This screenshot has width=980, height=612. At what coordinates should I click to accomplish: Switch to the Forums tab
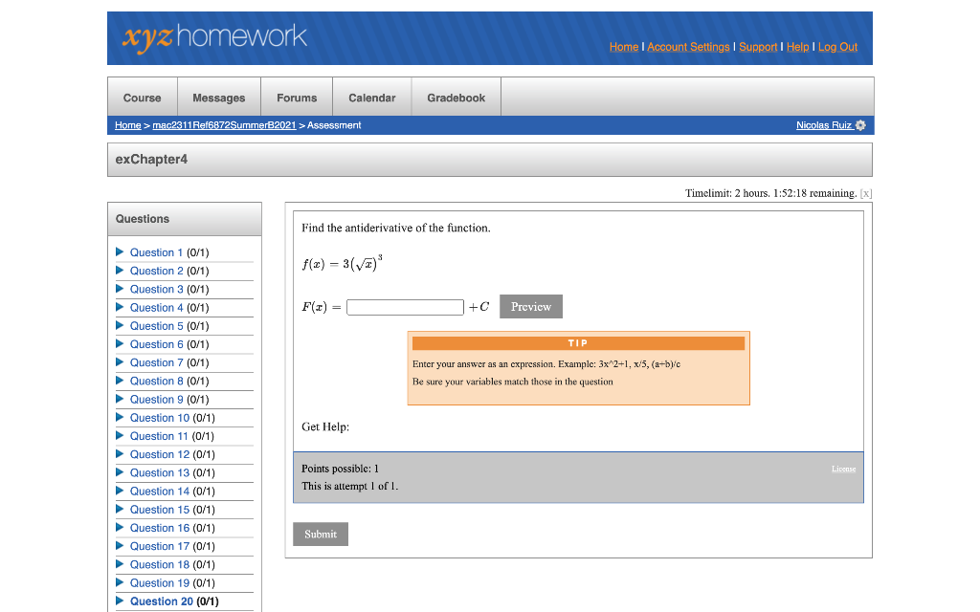(297, 97)
